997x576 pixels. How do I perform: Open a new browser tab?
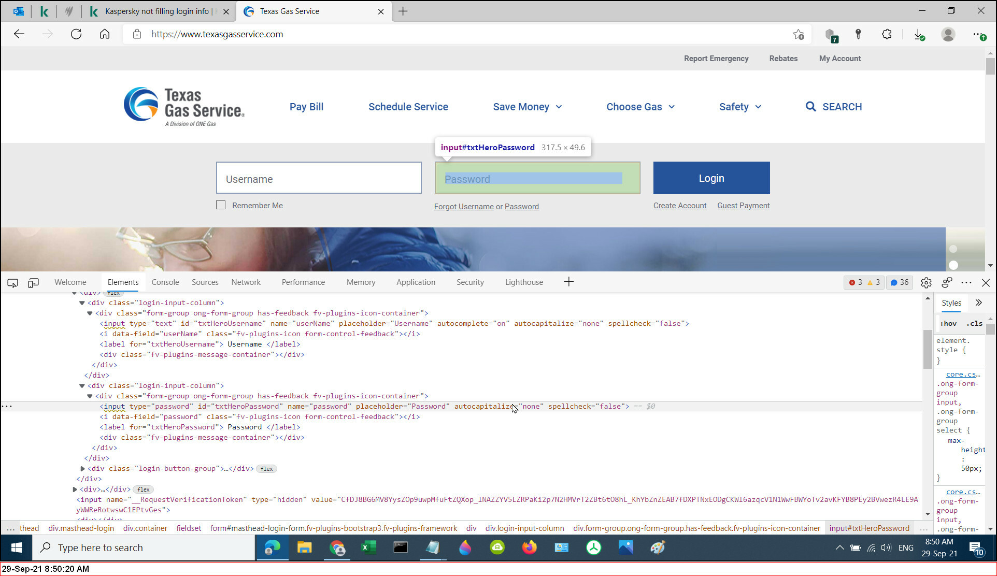pos(403,11)
